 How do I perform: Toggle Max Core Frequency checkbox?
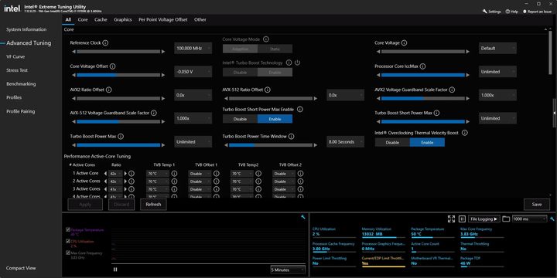[x=68, y=253]
